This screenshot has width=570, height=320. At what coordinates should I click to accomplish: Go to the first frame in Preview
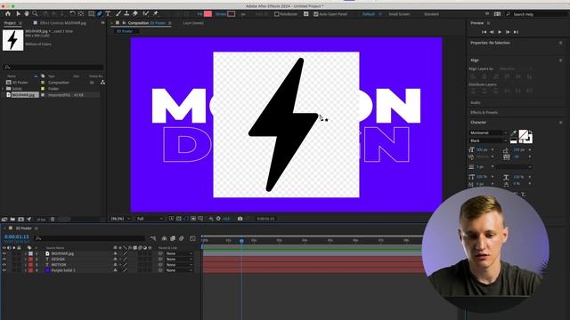point(484,32)
